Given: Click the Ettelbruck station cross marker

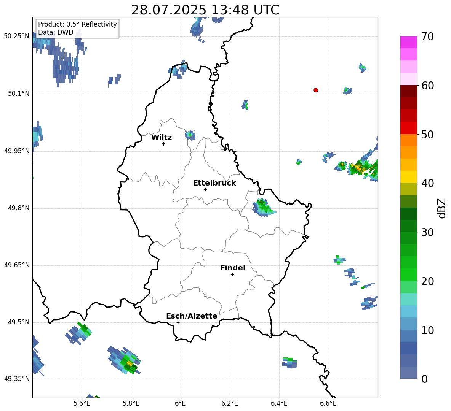Looking at the screenshot, I should [x=205, y=189].
